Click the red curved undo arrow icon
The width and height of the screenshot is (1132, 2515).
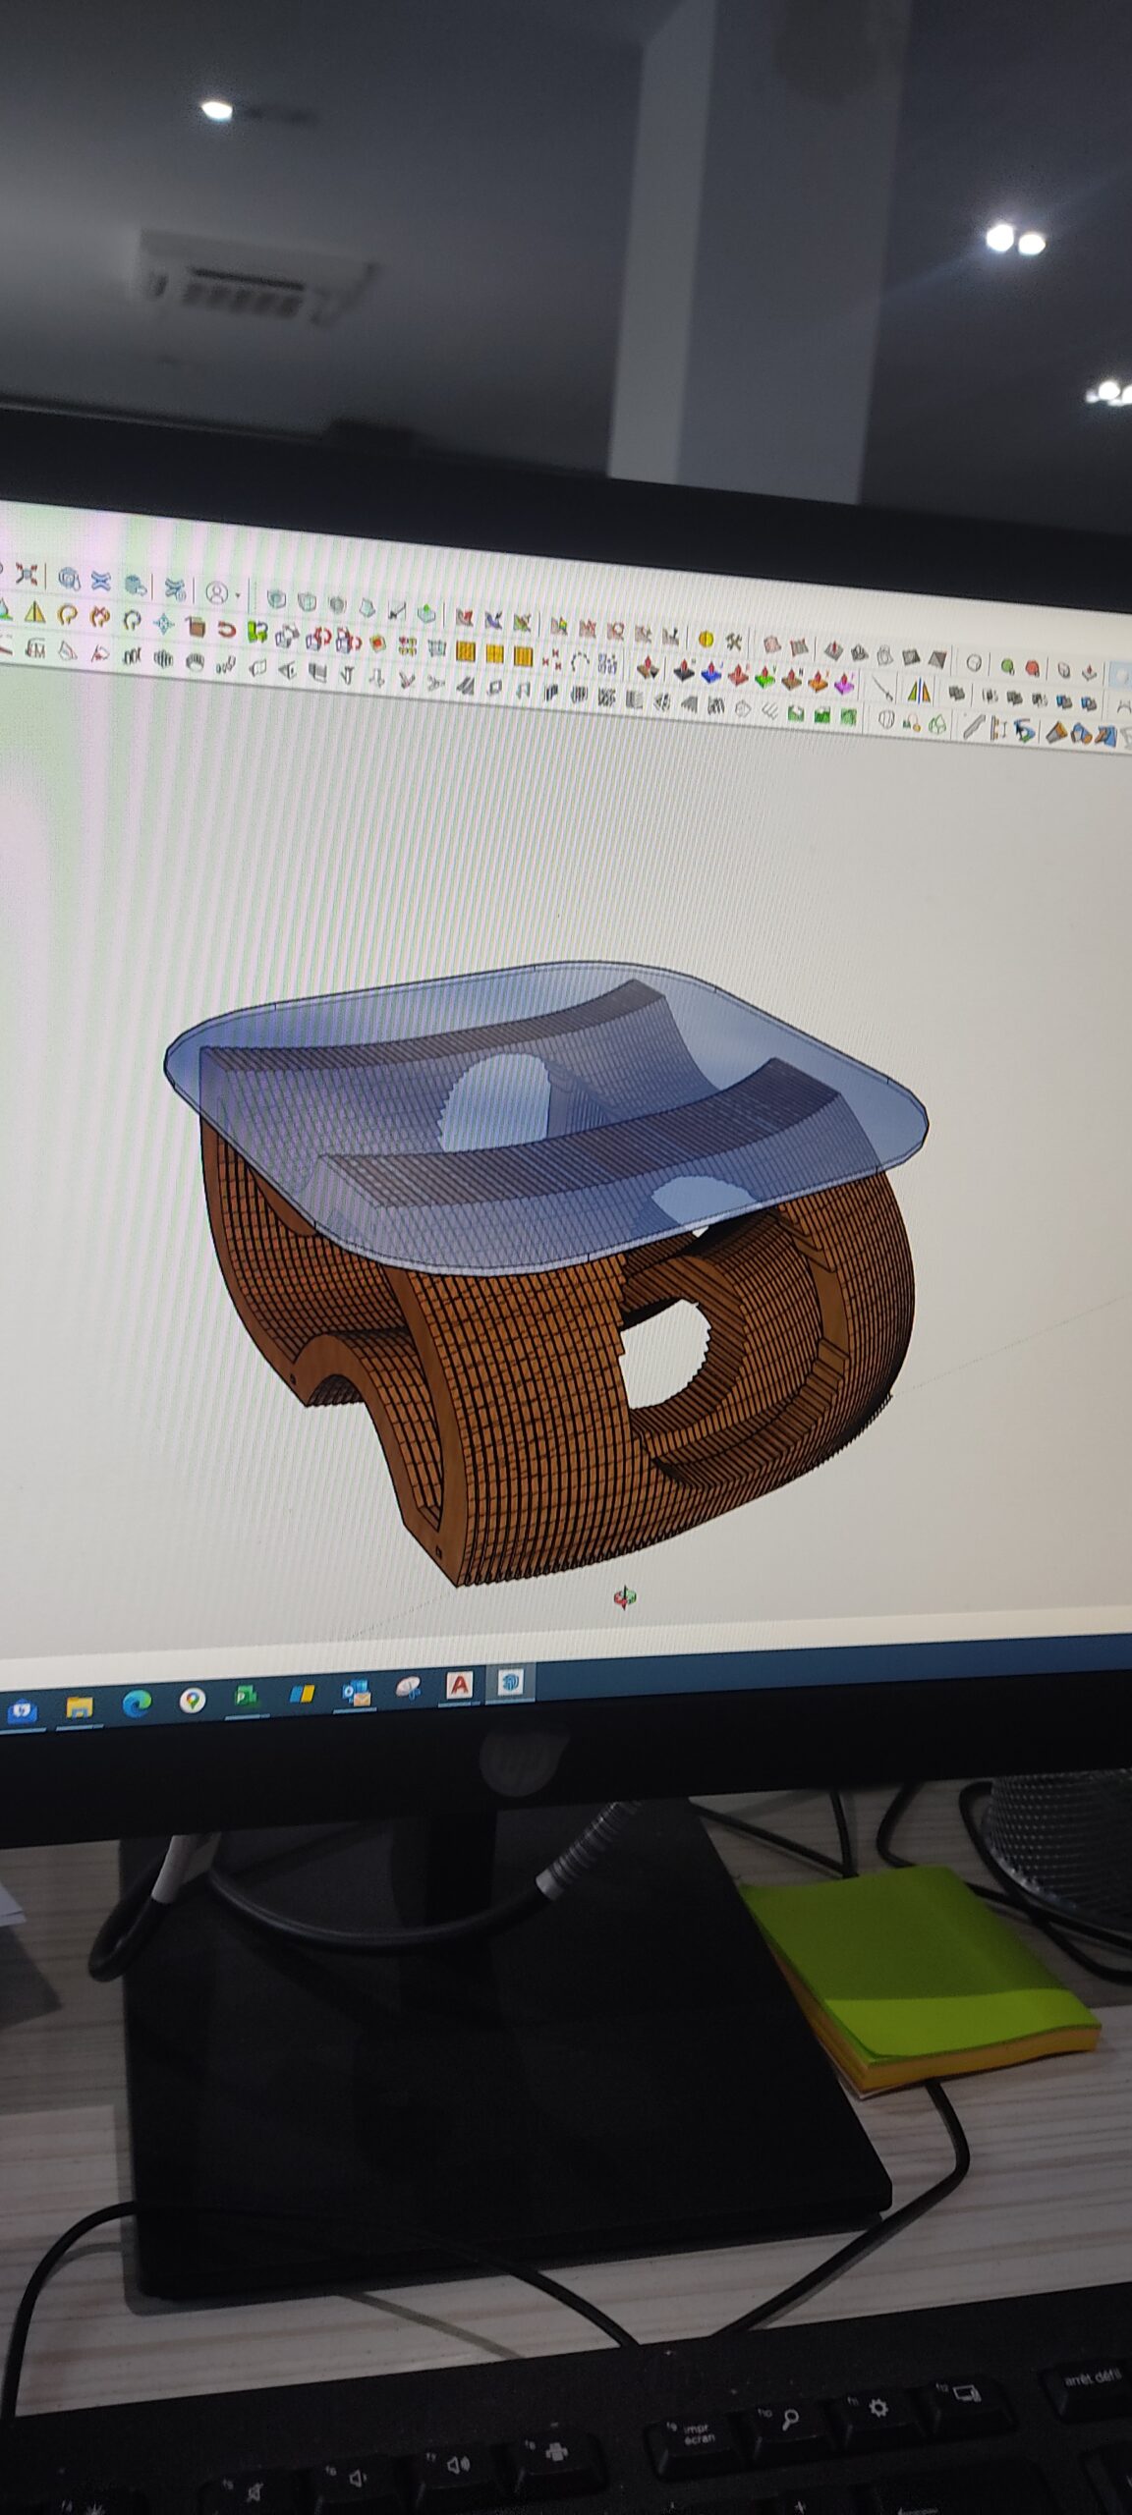point(227,629)
